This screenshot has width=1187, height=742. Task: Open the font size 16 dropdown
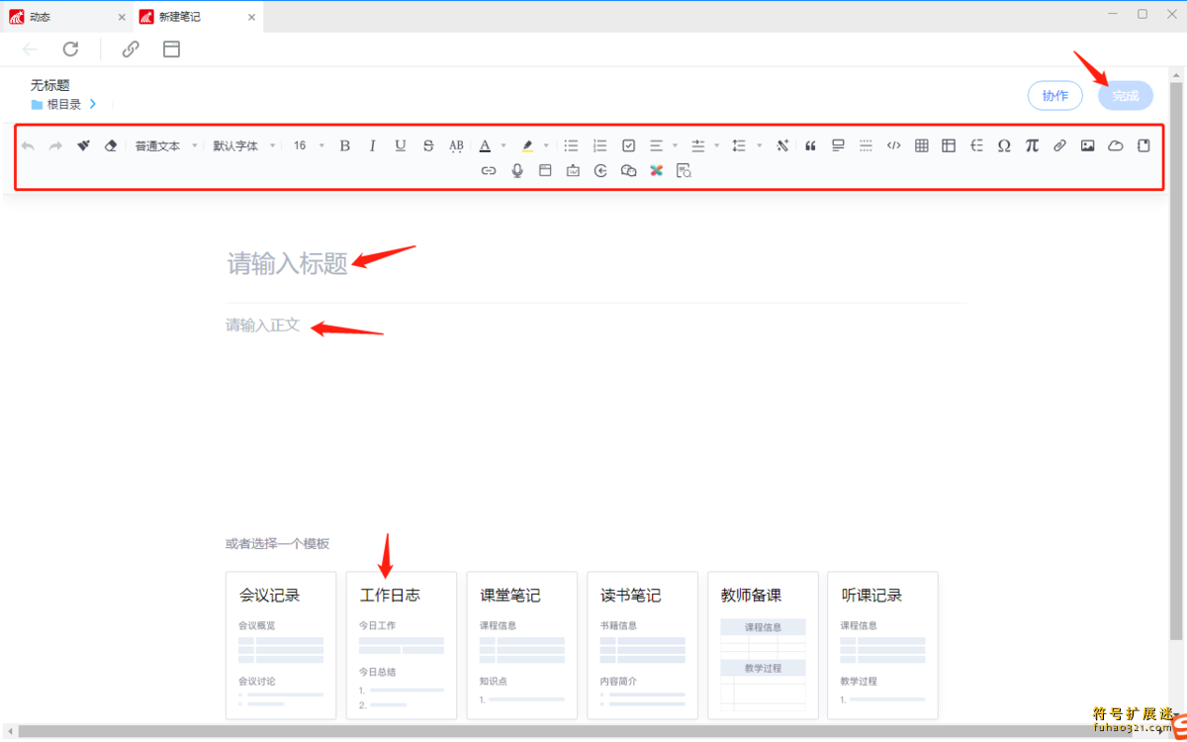coord(309,145)
